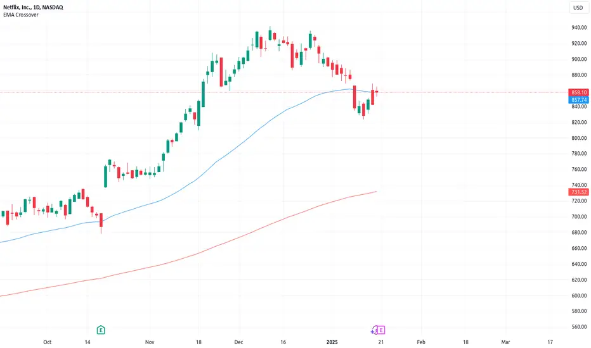Screen dimensions: 591x348
Task: Click the Feb label on the time axis
Action: pos(421,342)
